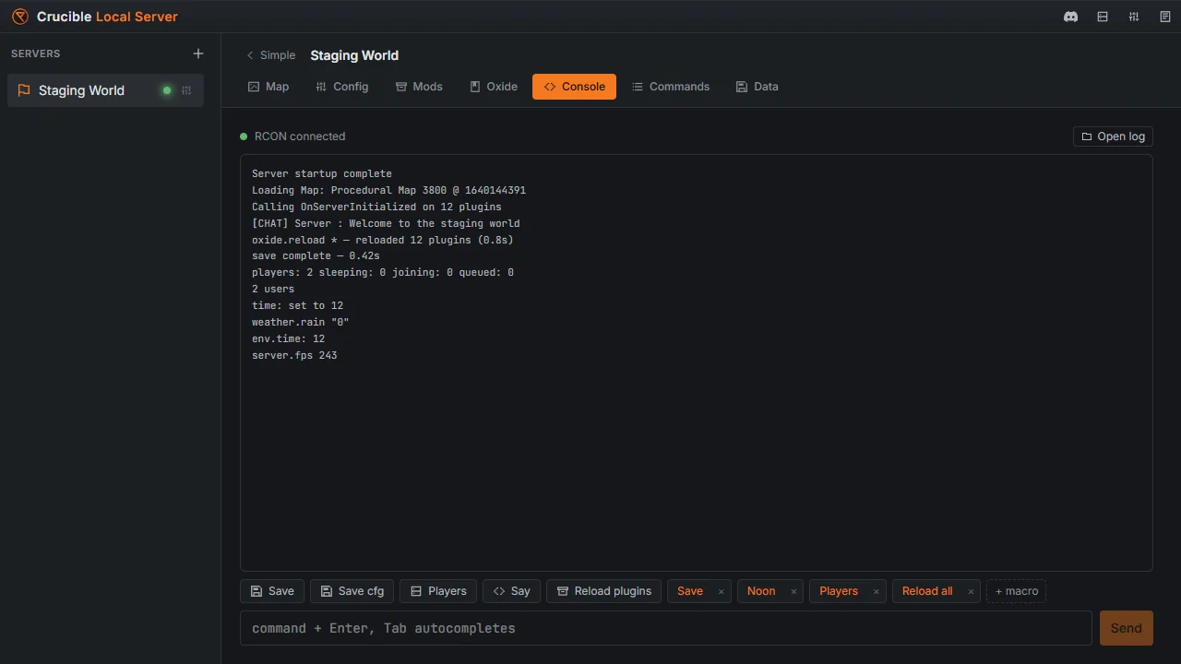Screen dimensions: 1181x664
Task: Run the Reload all macro
Action: point(927,591)
